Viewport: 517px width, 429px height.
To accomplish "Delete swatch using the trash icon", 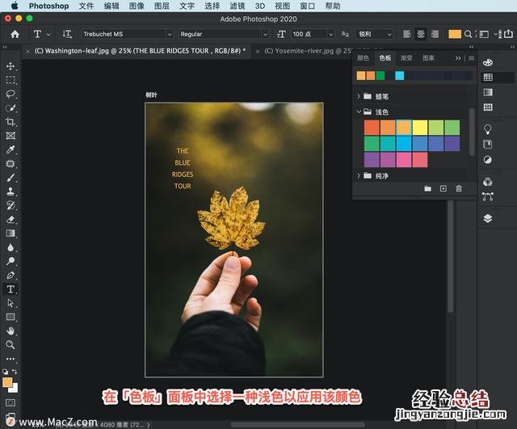I will point(459,188).
